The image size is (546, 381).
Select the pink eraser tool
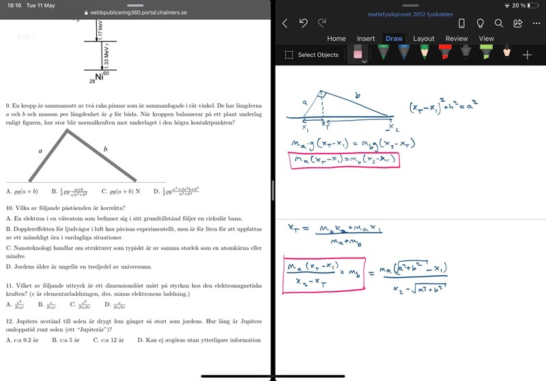point(358,53)
